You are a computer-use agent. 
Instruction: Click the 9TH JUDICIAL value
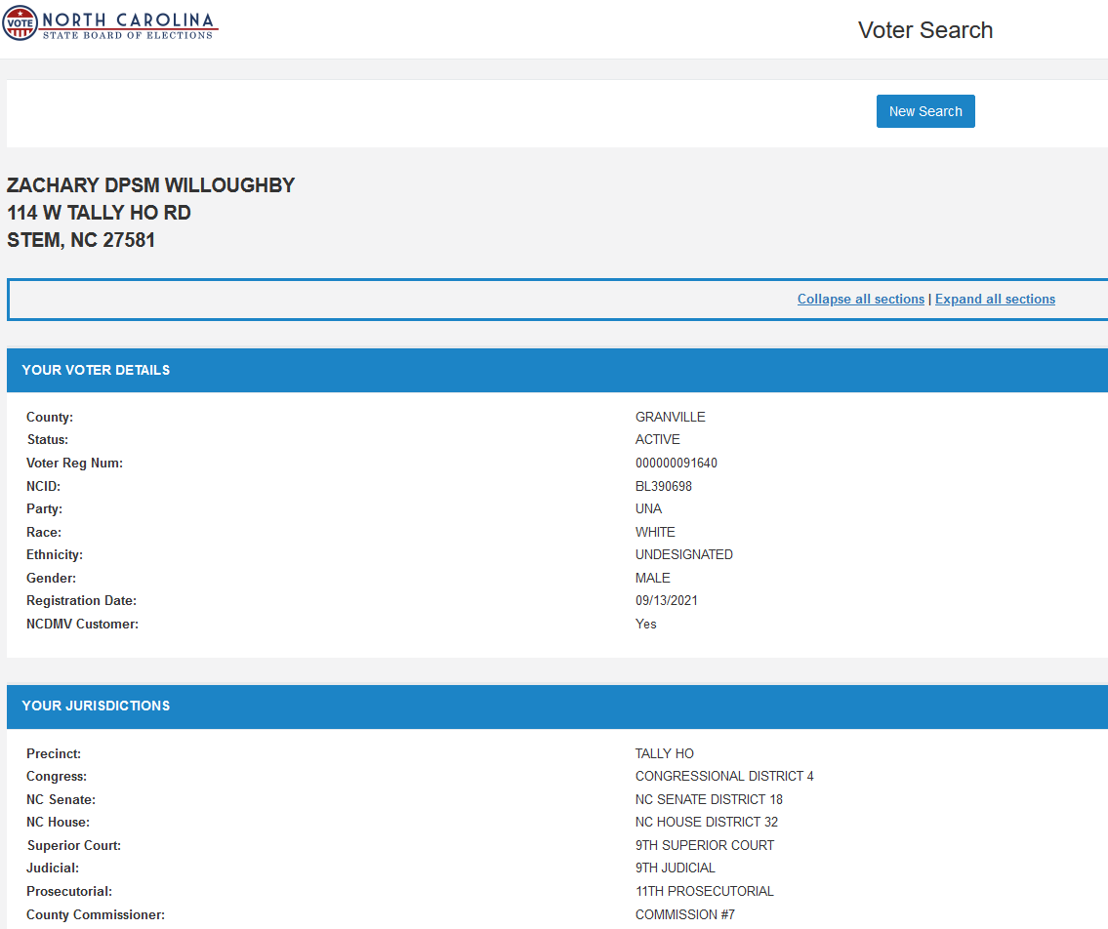point(675,868)
